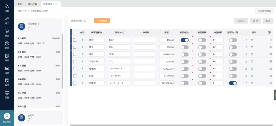276x126 pixels.
Task: Select the K3-厨房 space item in list
Action: 39,68
